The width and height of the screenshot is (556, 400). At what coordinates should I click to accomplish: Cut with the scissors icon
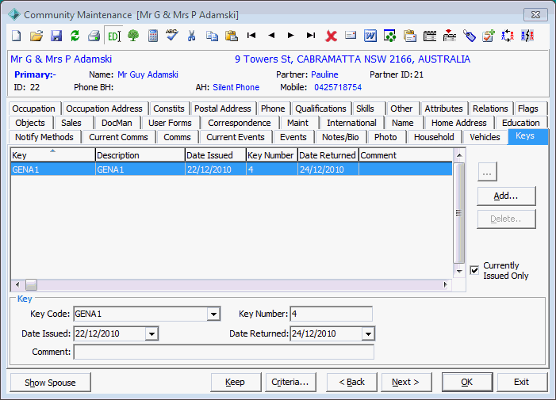tap(191, 36)
